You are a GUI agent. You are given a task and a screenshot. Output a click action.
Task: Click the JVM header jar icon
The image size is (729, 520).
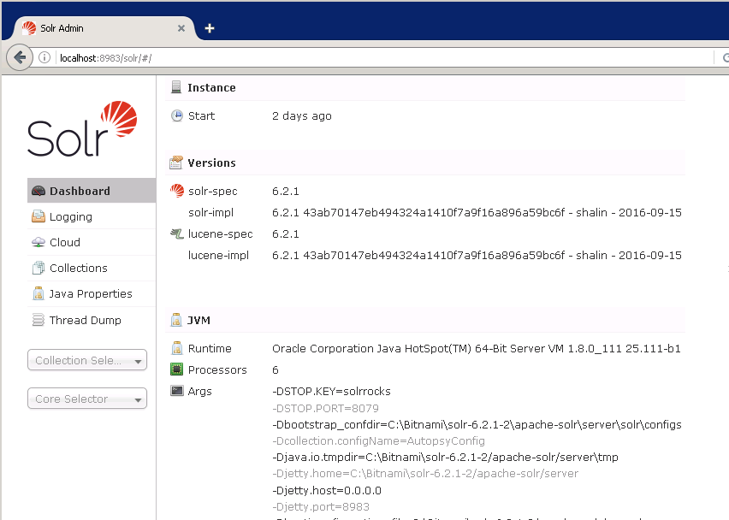pyautogui.click(x=176, y=320)
